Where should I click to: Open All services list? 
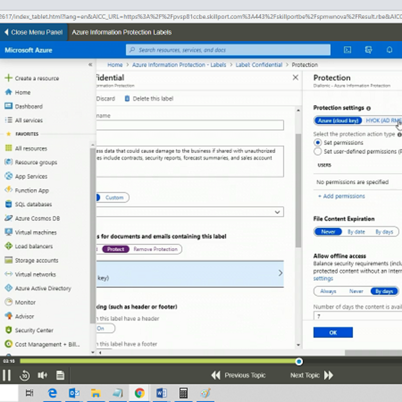click(x=24, y=120)
